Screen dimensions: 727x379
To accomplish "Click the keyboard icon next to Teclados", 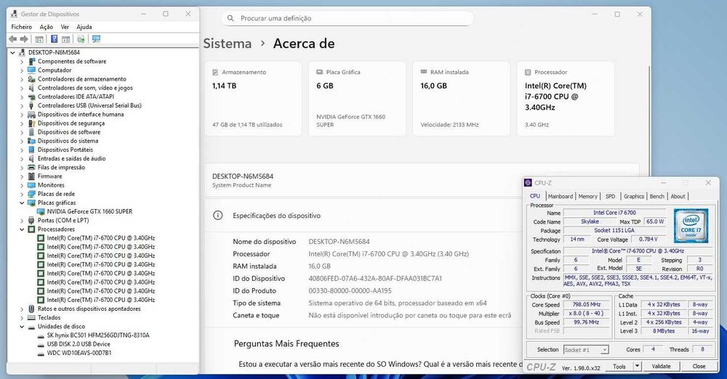I will (31, 317).
